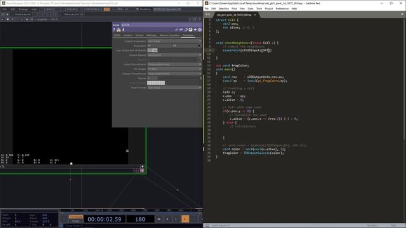Open Output Resolution dropdown
Viewport: 406px width, 228px height.
point(174,41)
